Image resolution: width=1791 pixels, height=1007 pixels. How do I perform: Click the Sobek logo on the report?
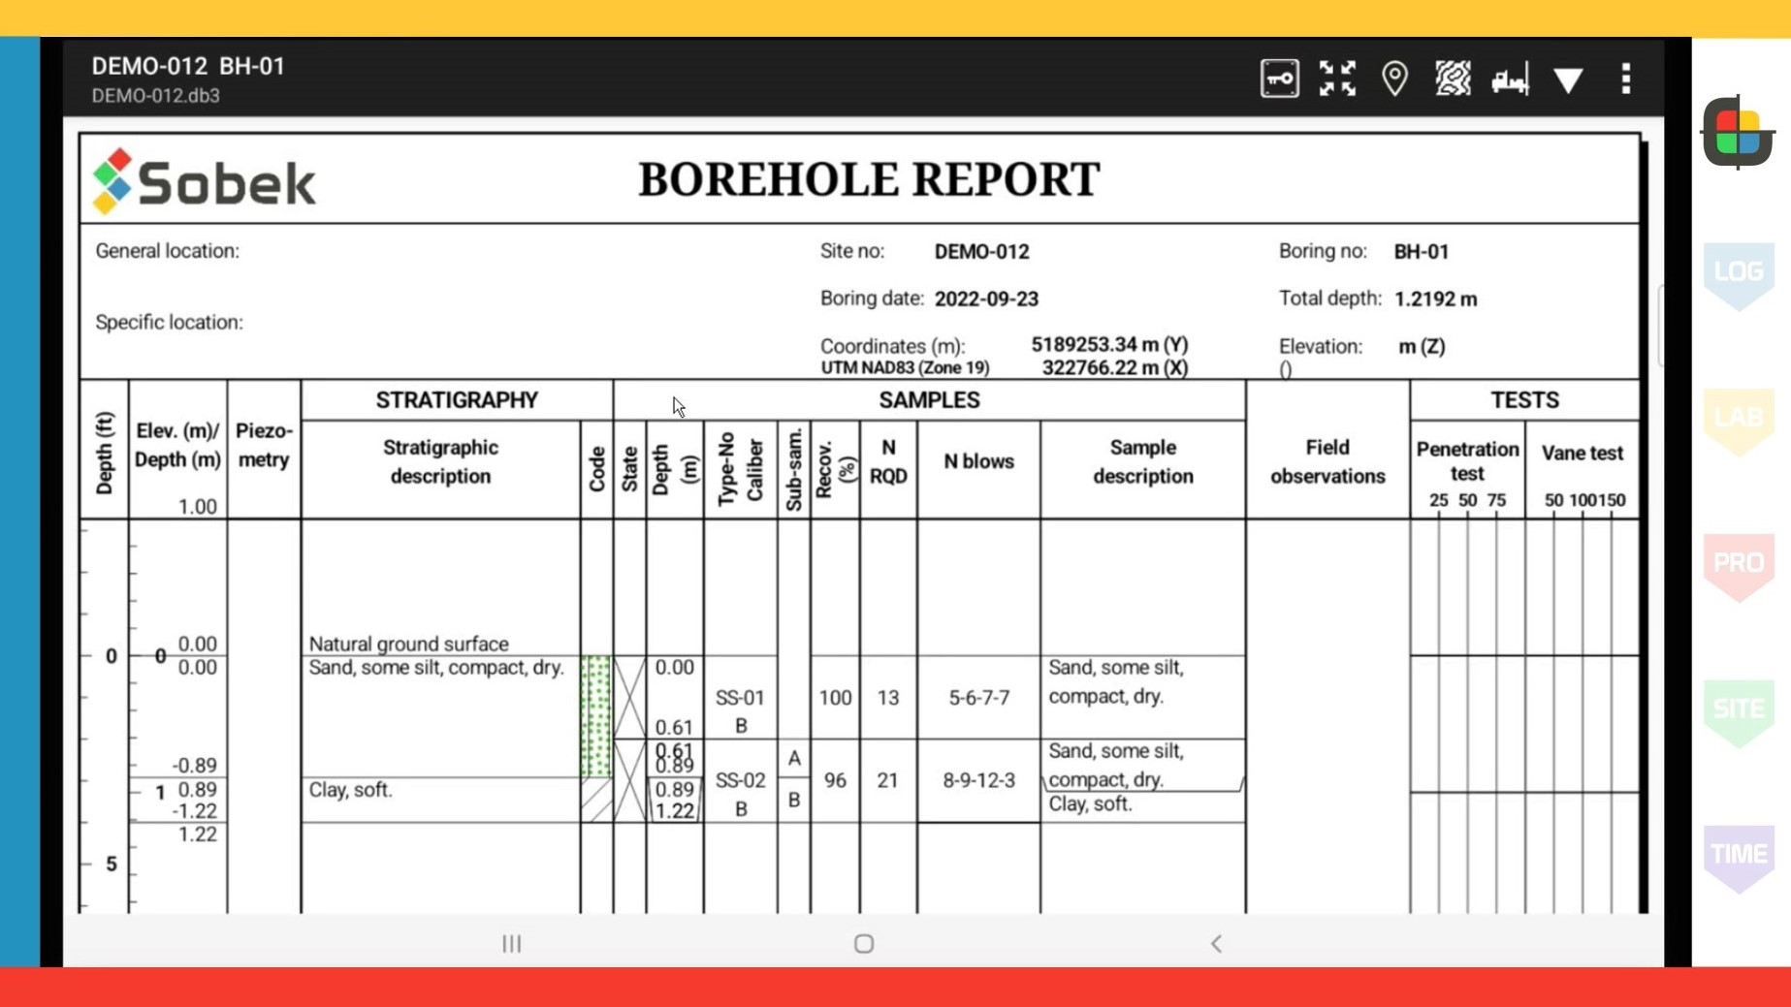pos(204,181)
